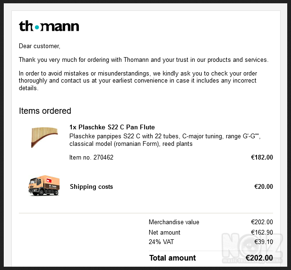Click the Merchandise value label
Screen dimensions: 291x270
[174, 222]
